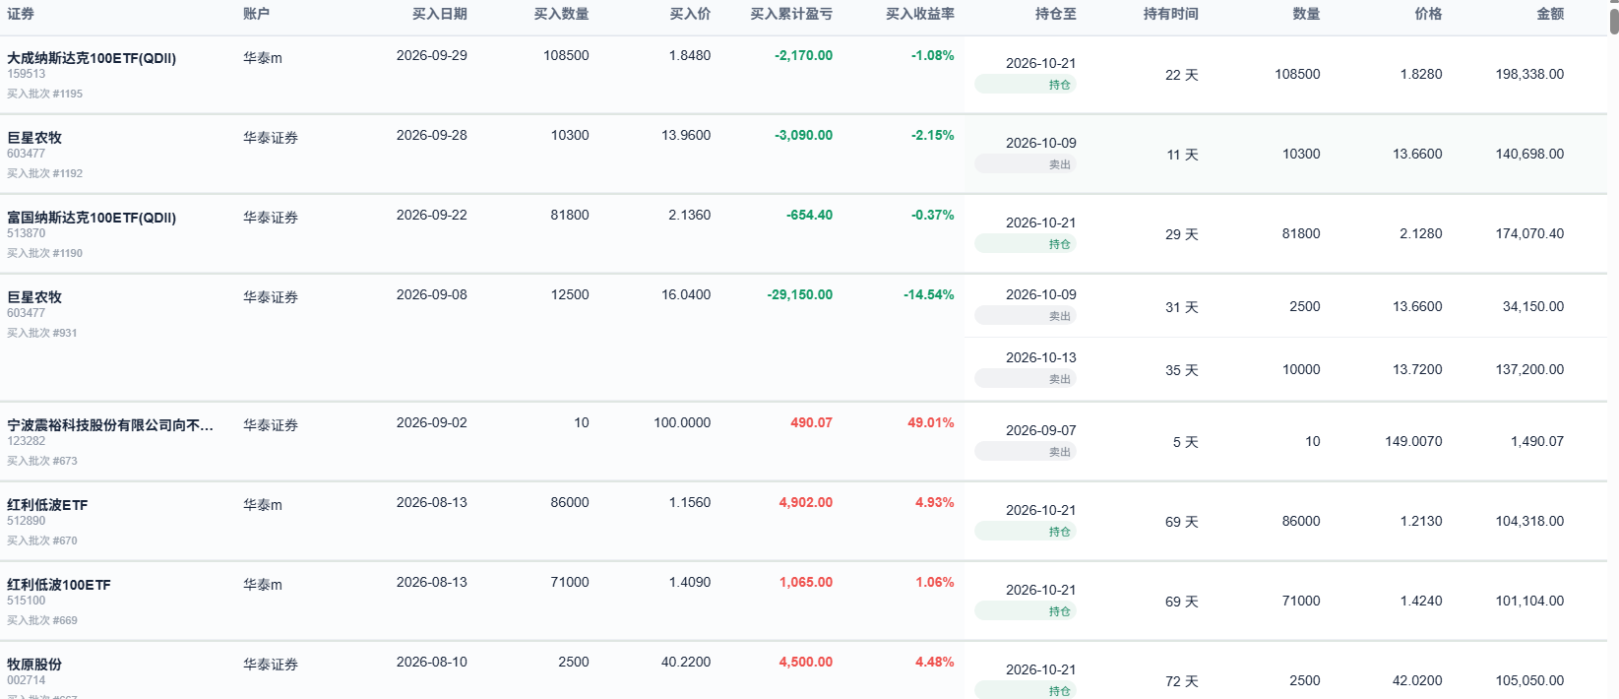Click the amount 198,338.00
The width and height of the screenshot is (1619, 699).
[1529, 75]
